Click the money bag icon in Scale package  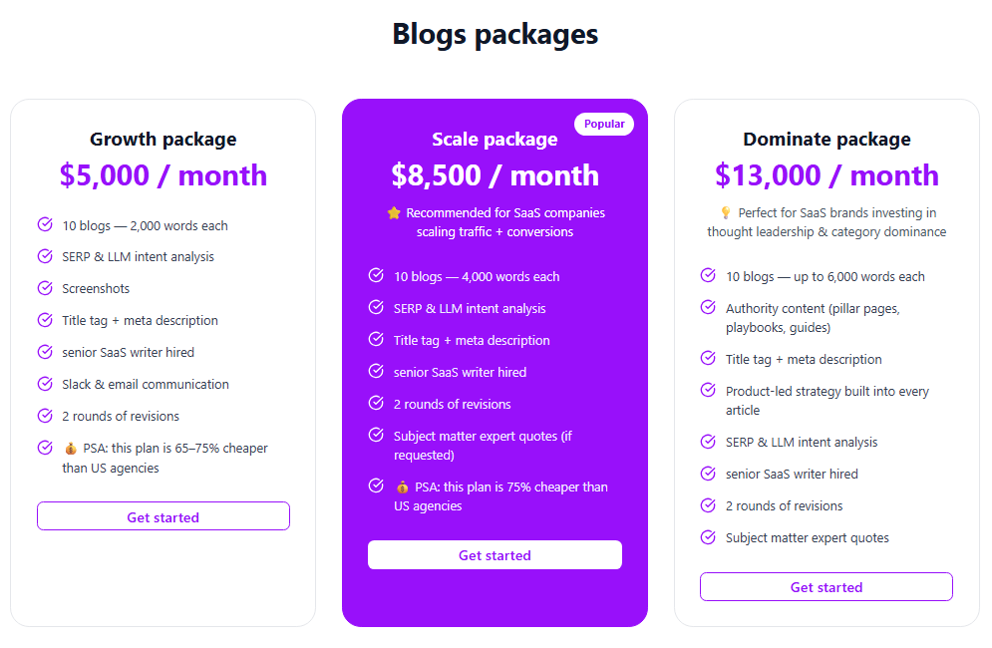(x=403, y=487)
